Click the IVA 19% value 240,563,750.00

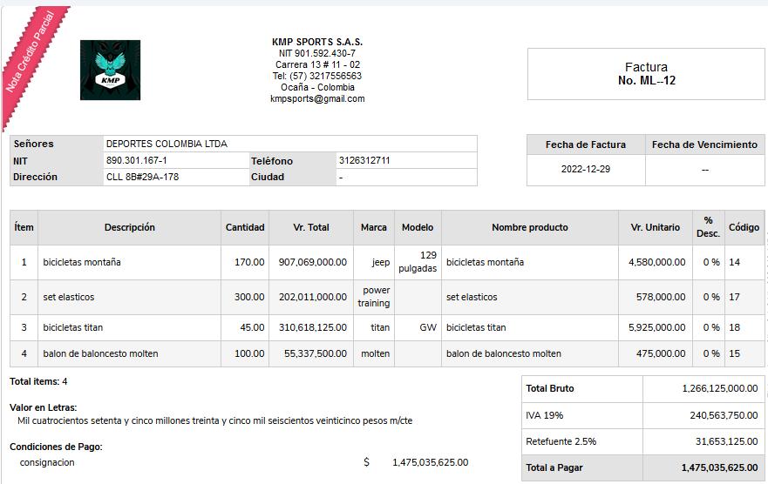point(724,415)
